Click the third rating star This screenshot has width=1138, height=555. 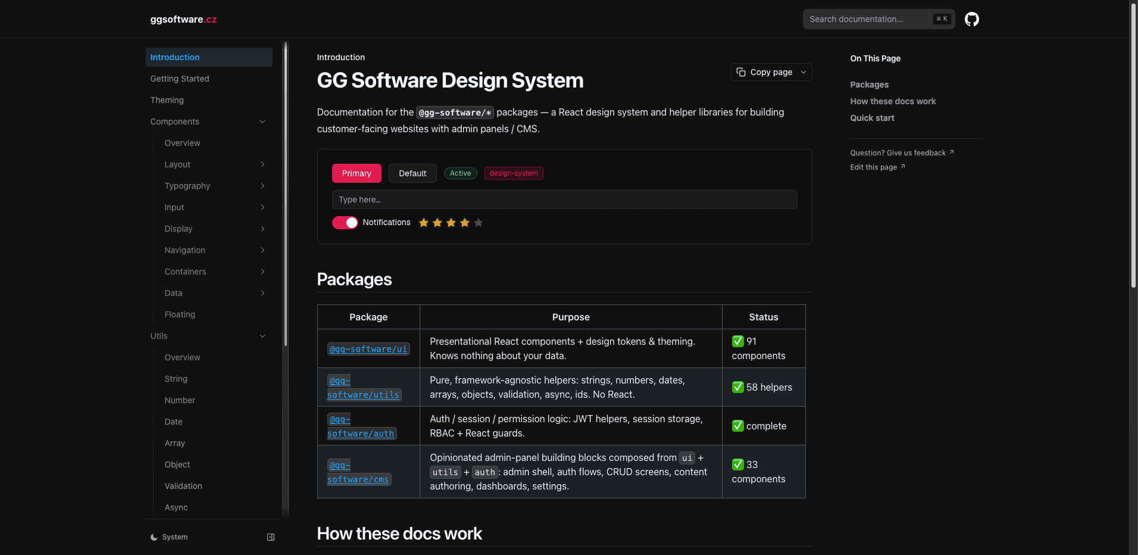(451, 223)
